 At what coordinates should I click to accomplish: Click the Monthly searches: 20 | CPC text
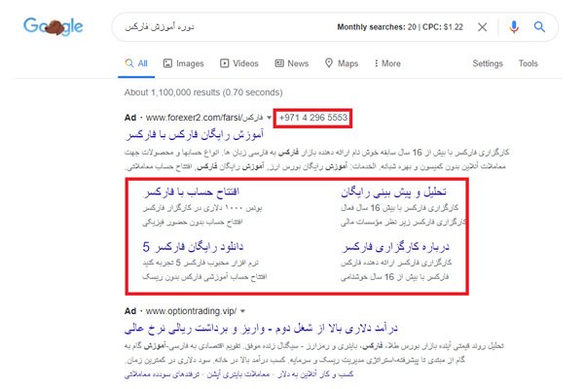400,27
